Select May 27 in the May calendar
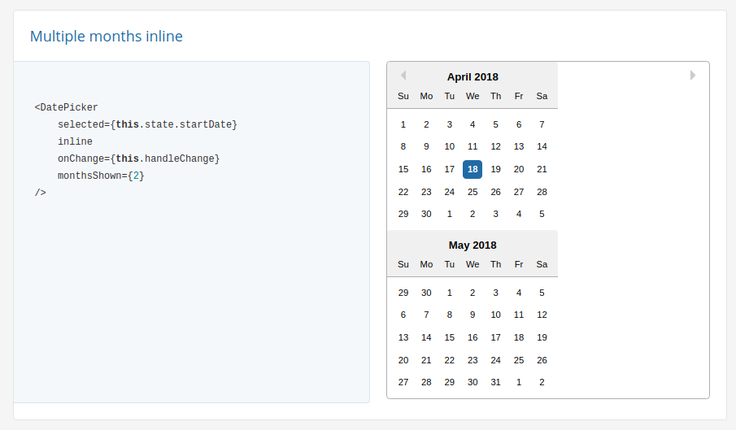736x430 pixels. point(403,382)
